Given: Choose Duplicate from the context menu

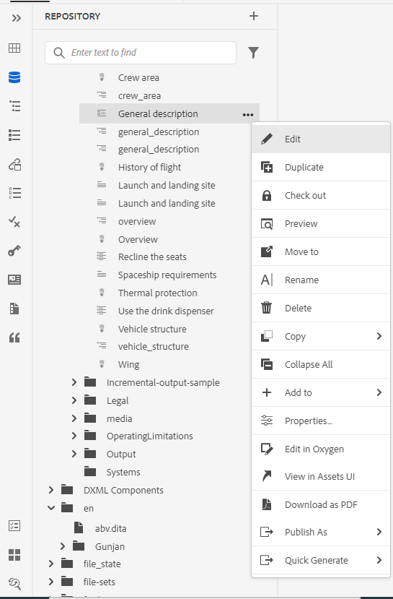Looking at the screenshot, I should click(x=321, y=168).
